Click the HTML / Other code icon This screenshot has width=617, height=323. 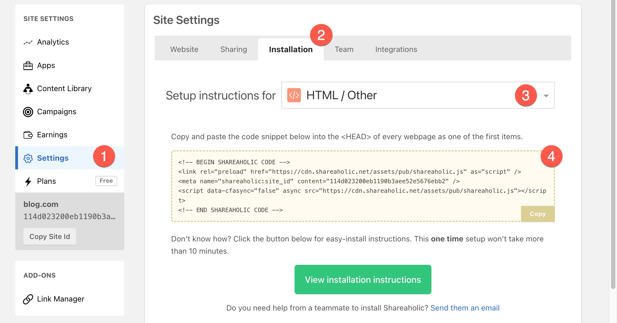(x=294, y=95)
